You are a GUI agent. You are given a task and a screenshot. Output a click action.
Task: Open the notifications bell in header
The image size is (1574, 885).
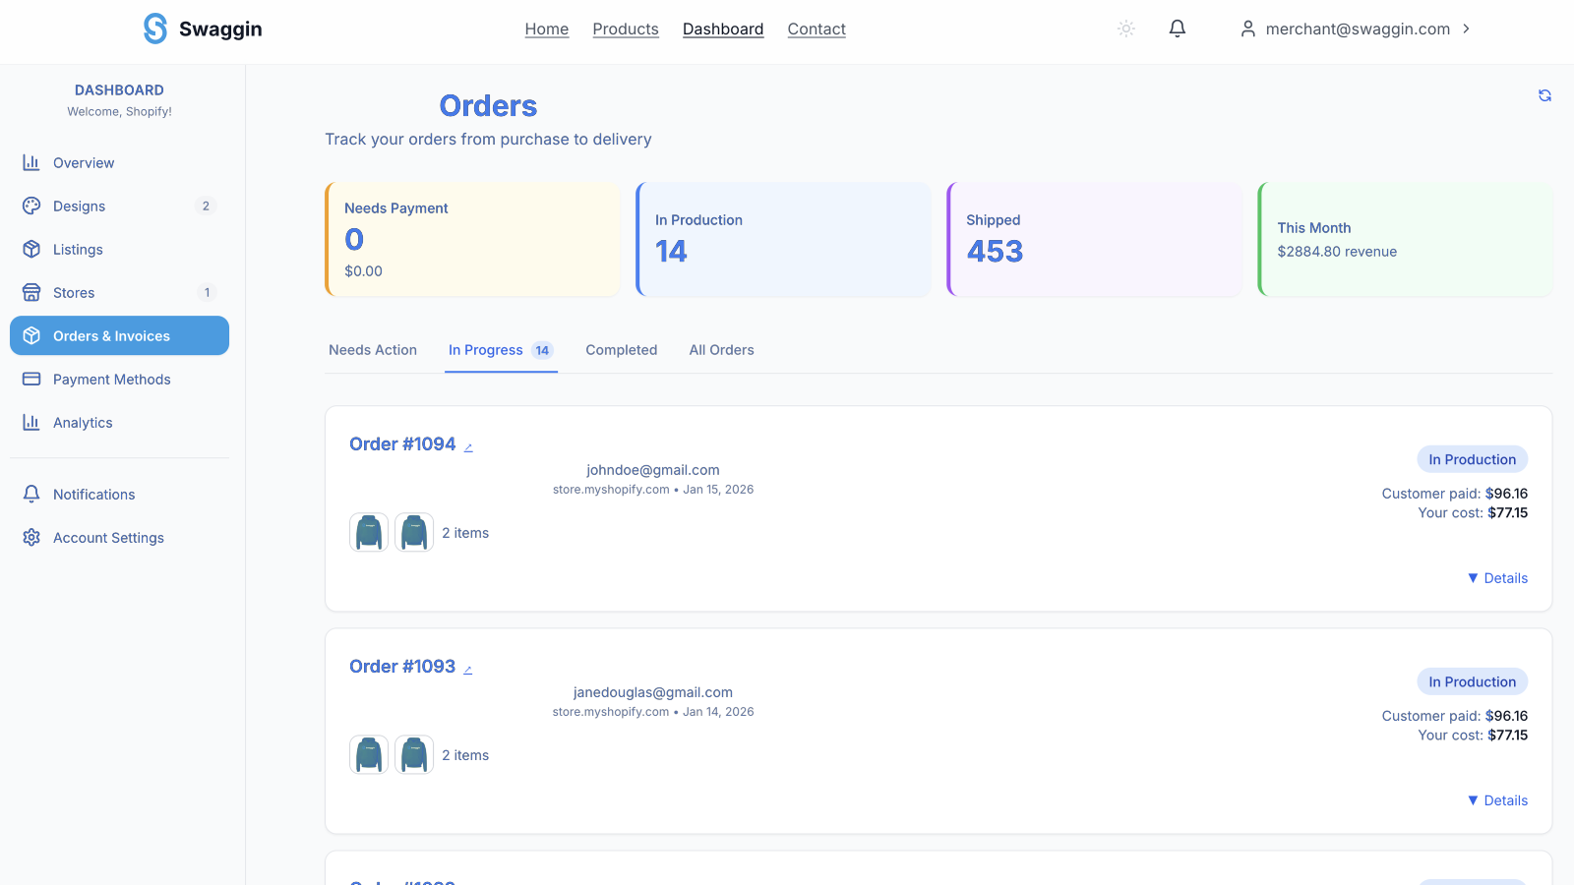[1178, 29]
